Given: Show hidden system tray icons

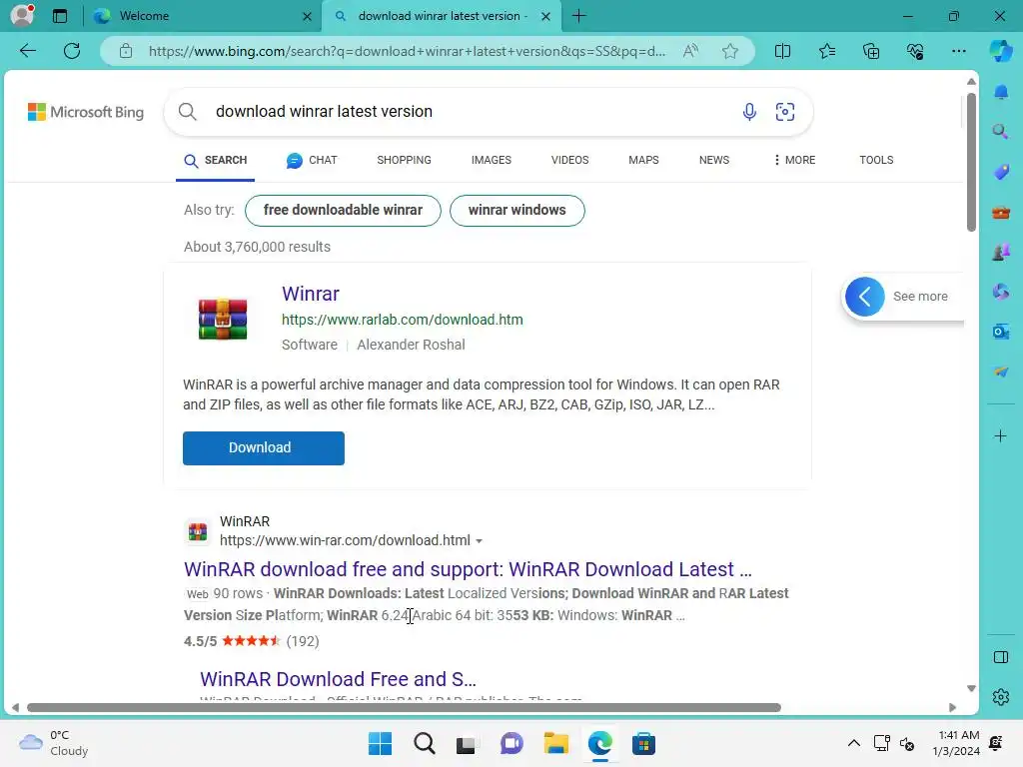Looking at the screenshot, I should (853, 743).
